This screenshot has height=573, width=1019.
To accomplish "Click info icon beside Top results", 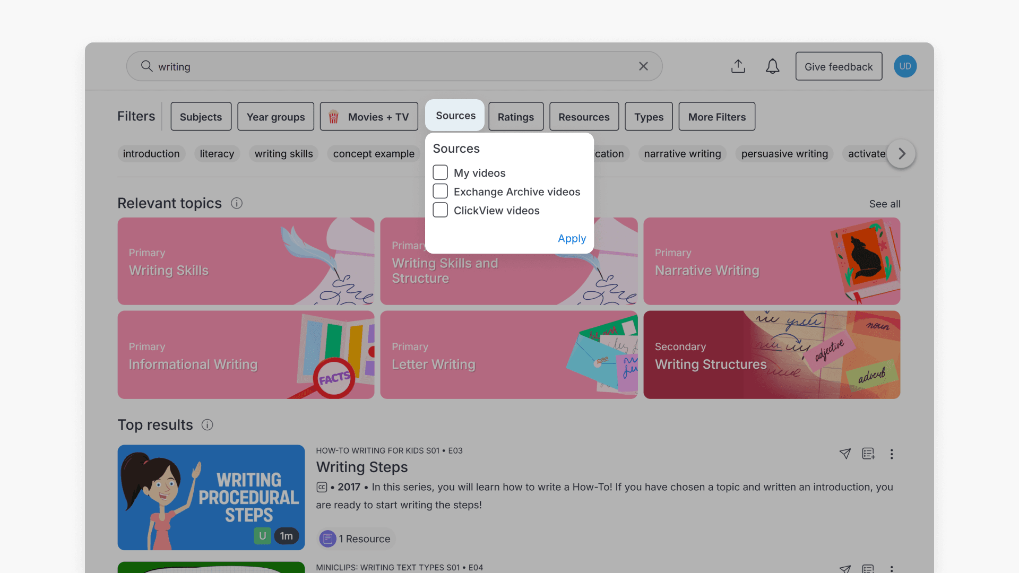I will (x=208, y=425).
